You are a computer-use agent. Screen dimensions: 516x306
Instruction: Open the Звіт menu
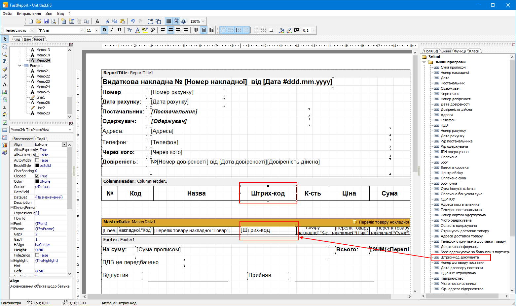point(49,14)
